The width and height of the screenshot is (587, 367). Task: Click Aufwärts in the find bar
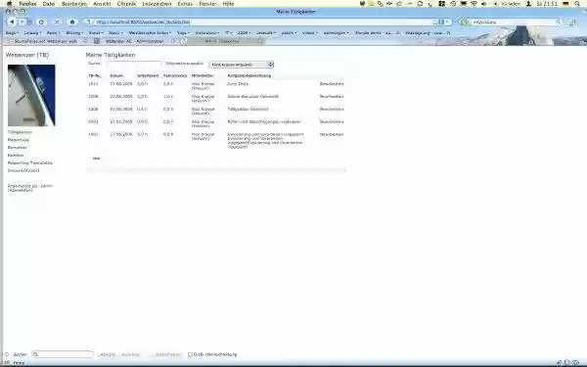(131, 354)
